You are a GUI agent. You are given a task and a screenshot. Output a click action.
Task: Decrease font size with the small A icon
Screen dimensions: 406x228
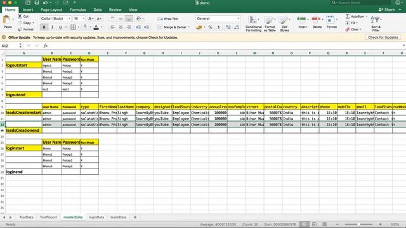(99, 18)
